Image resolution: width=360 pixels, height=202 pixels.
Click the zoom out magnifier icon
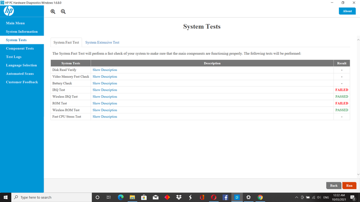coord(63,12)
